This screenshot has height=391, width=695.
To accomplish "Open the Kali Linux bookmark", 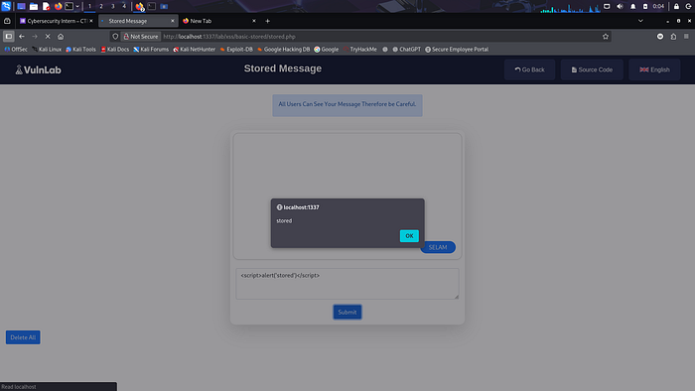I will tap(47, 50).
